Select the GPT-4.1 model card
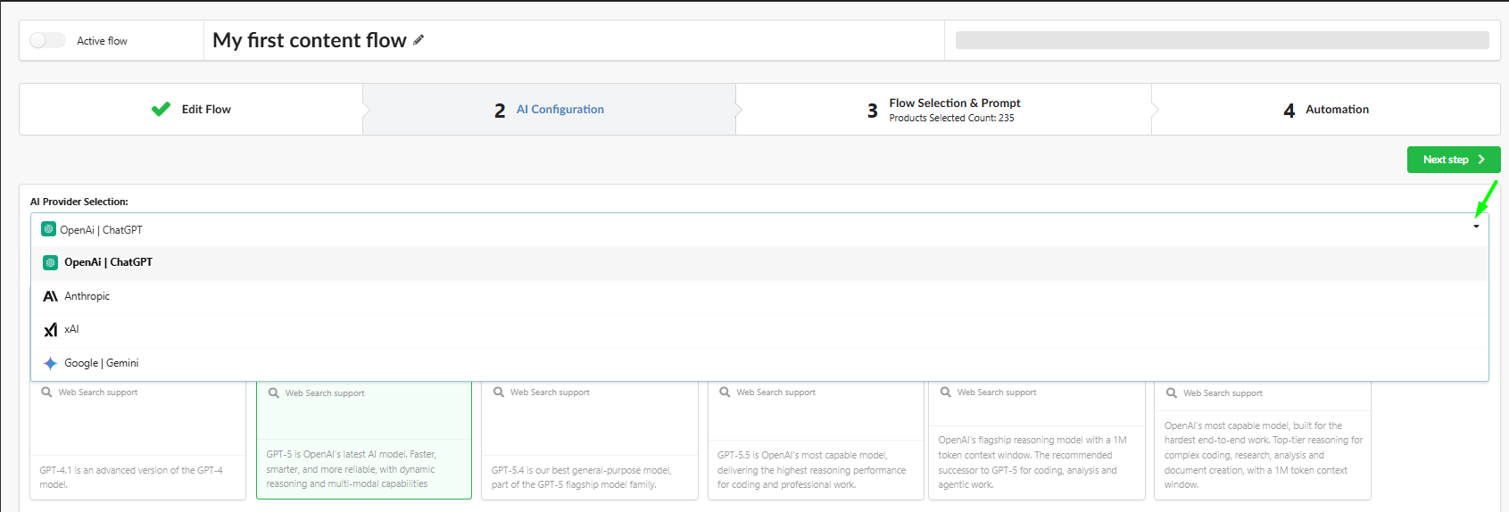1509x512 pixels. tap(138, 440)
